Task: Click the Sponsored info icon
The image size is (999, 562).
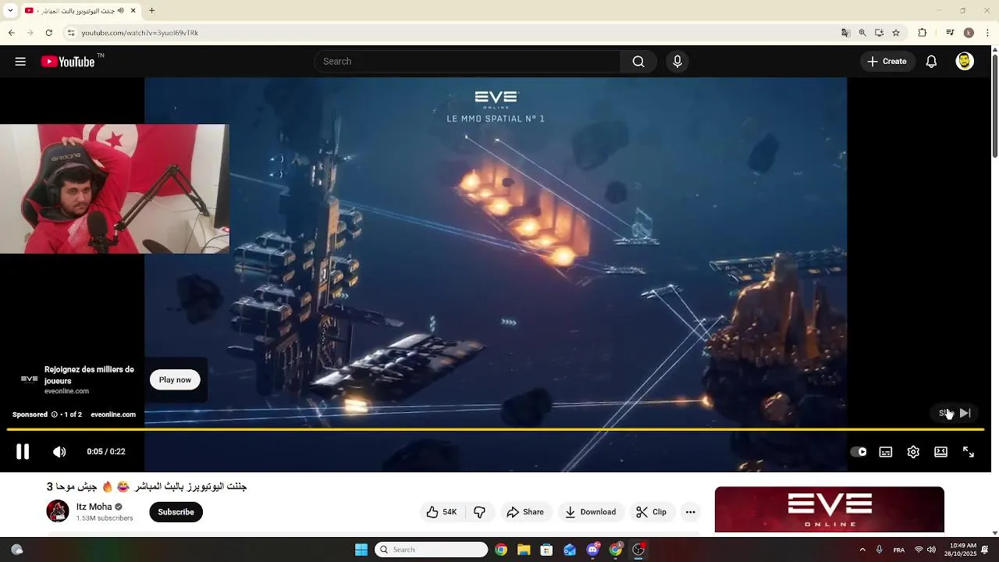Action: click(x=55, y=414)
